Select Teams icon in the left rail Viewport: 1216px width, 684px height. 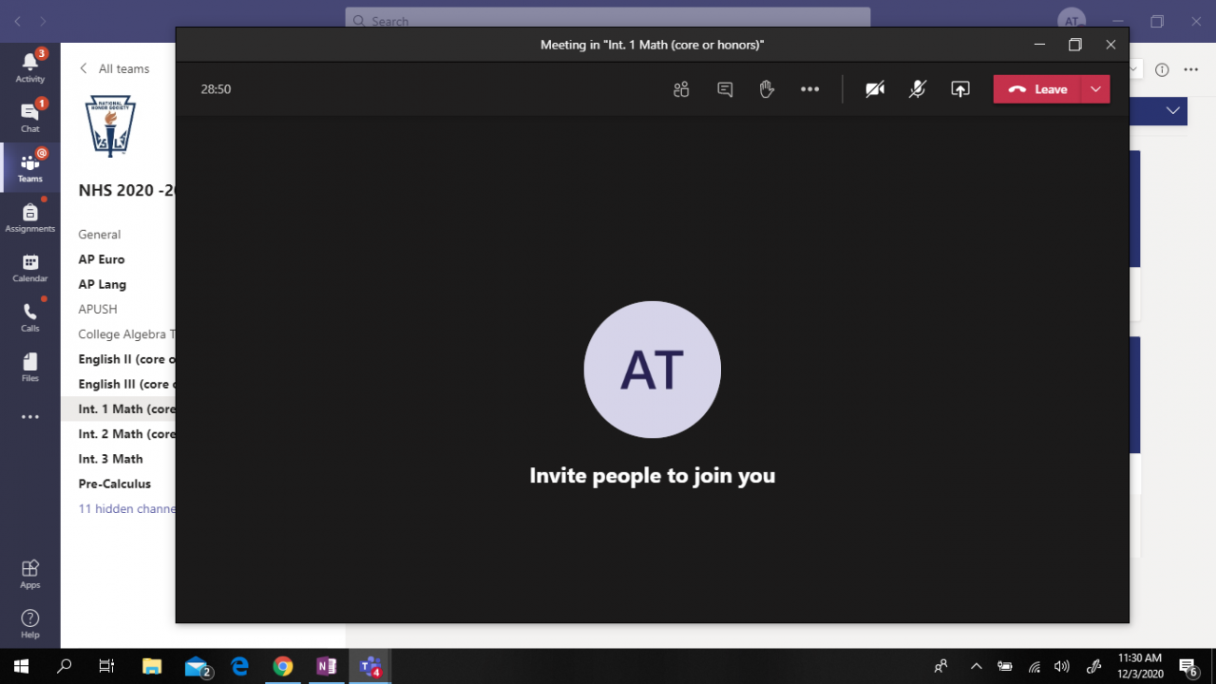(30, 167)
